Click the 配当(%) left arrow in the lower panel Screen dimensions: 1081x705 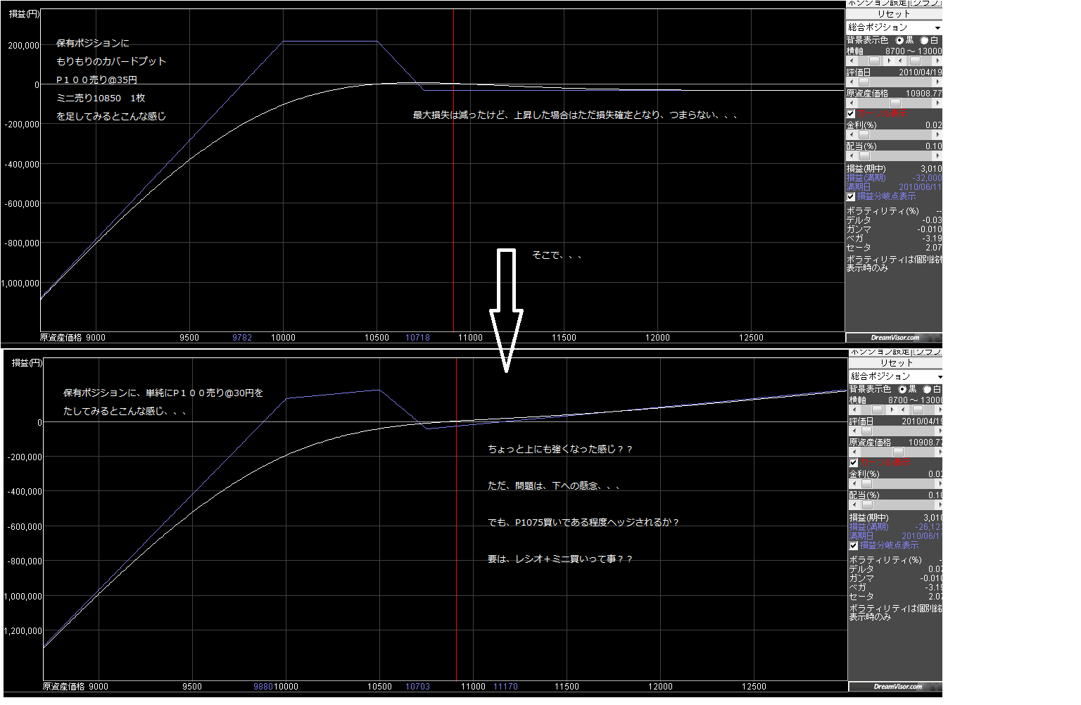tap(853, 504)
